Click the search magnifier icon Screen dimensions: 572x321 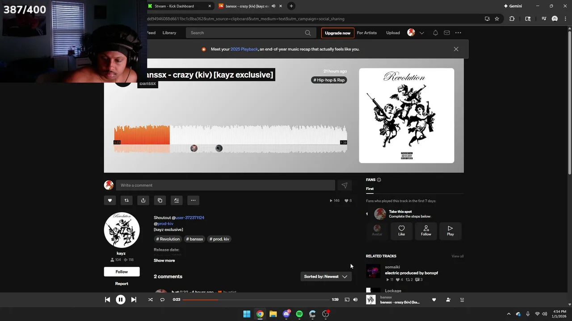(x=308, y=33)
